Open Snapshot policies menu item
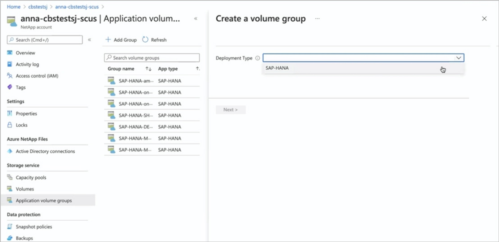Image resolution: width=499 pixels, height=242 pixels. 34,227
